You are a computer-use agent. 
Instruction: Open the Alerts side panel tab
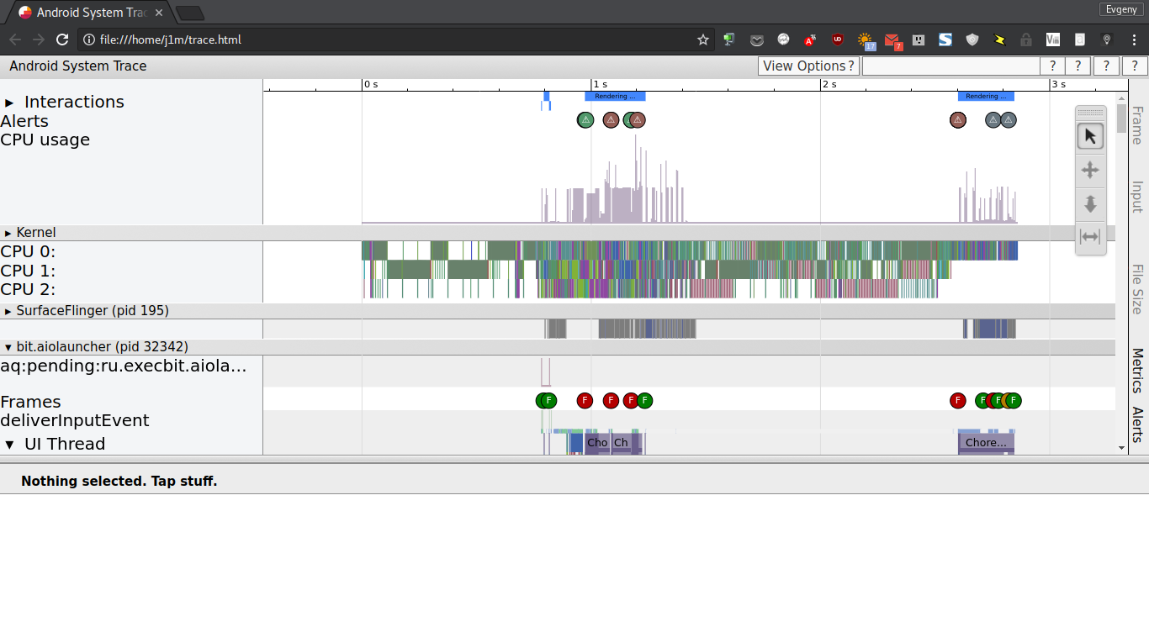coord(1137,424)
